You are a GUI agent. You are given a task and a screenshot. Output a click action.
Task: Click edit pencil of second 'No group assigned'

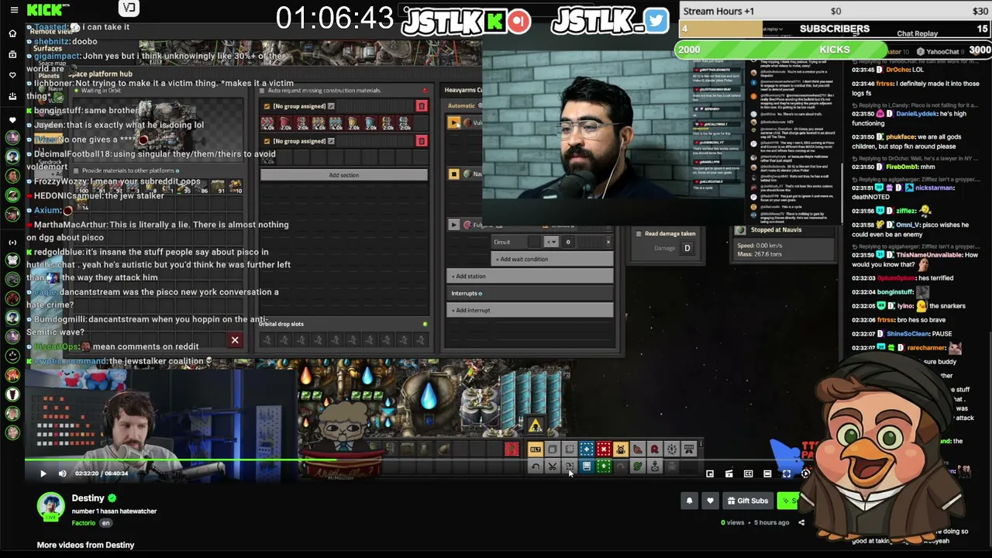click(x=331, y=141)
